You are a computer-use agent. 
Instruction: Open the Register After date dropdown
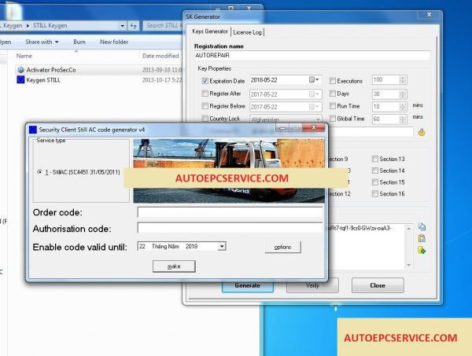315,94
